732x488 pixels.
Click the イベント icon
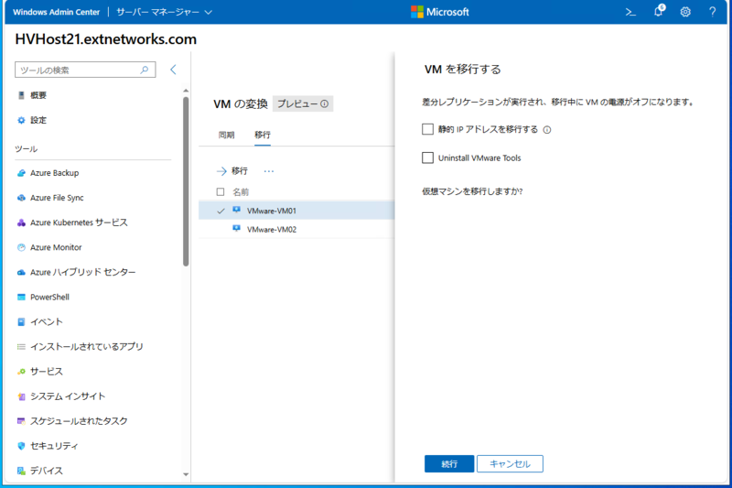(x=21, y=321)
